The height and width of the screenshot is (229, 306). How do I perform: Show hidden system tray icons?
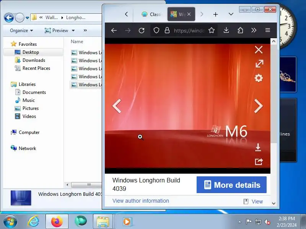[239, 222]
